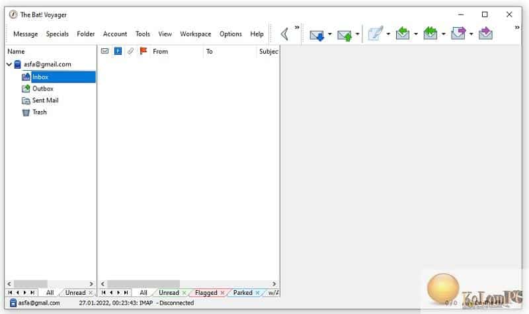Click folder pane scroll left arrow
Image resolution: width=529 pixels, height=314 pixels.
[9, 284]
